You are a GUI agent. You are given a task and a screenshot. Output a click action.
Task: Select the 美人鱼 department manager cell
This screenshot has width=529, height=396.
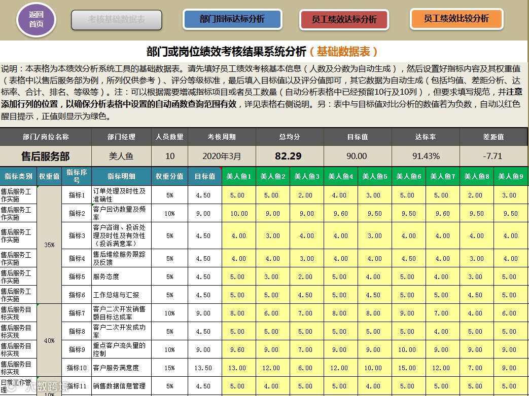[x=121, y=156]
